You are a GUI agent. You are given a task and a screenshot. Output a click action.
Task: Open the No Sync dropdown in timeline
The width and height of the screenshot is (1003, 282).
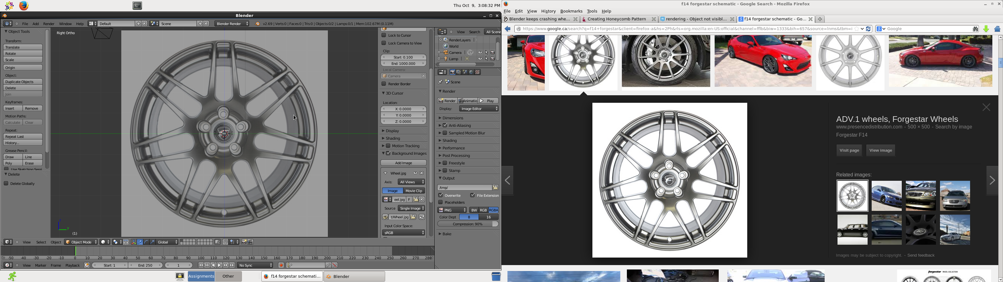(x=256, y=265)
